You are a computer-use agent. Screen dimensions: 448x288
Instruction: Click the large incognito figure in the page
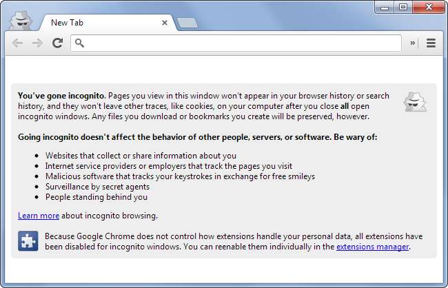[x=416, y=101]
